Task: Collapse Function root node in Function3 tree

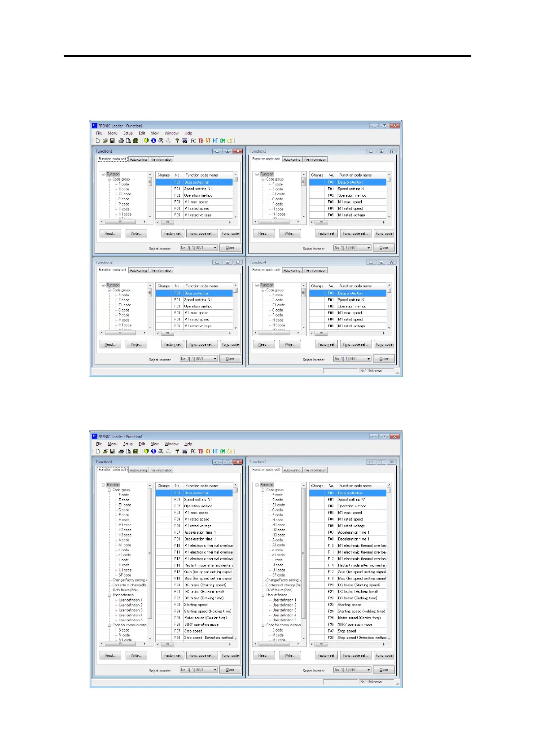Action: click(x=257, y=174)
